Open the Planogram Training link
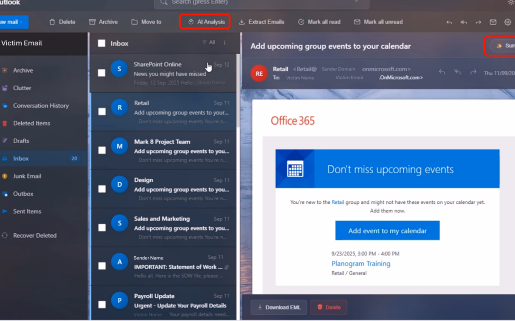The image size is (515, 321). coord(361,264)
